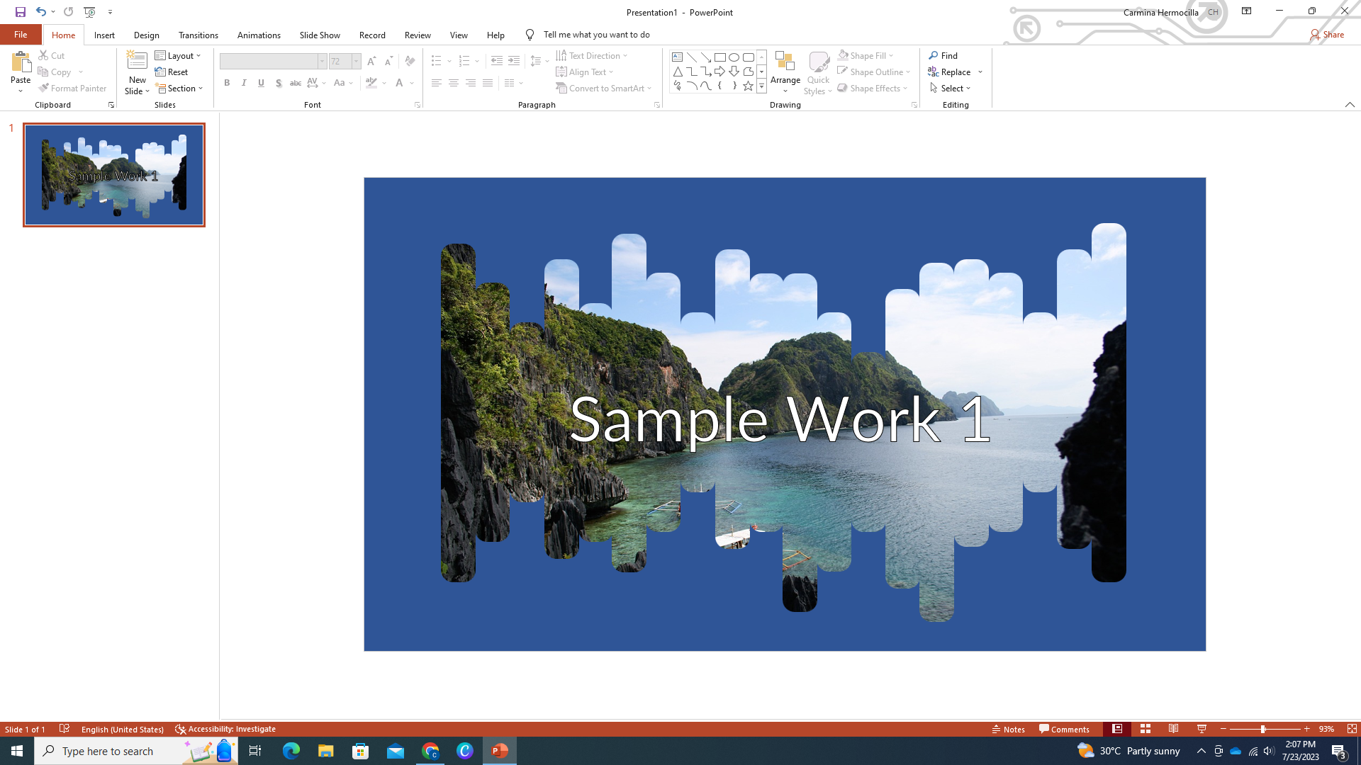Click the Format Painter brush
Viewport: 1361px width, 765px height.
pyautogui.click(x=72, y=89)
